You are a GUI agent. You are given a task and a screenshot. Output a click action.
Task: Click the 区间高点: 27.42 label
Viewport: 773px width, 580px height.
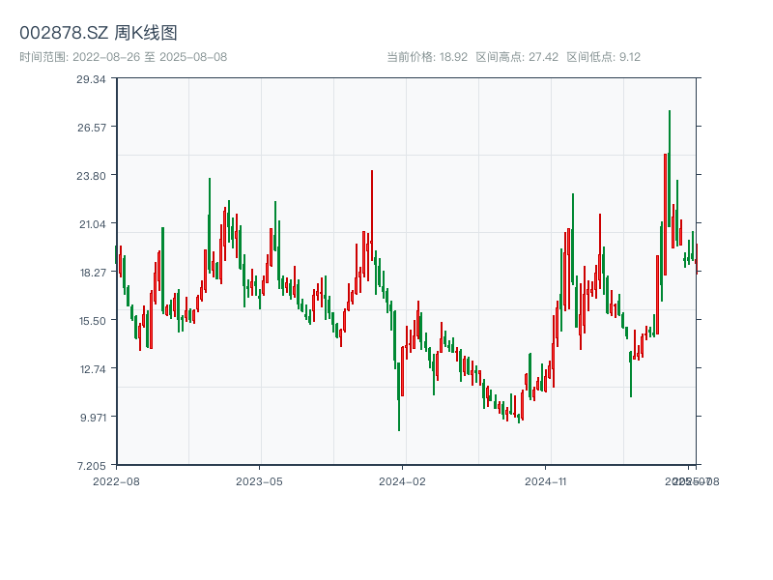point(517,57)
